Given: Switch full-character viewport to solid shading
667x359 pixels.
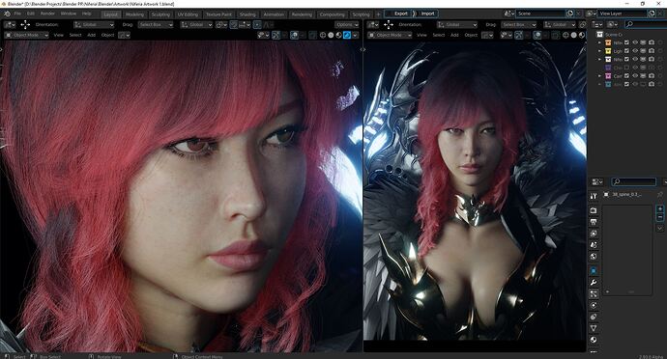Looking at the screenshot, I should 573,35.
